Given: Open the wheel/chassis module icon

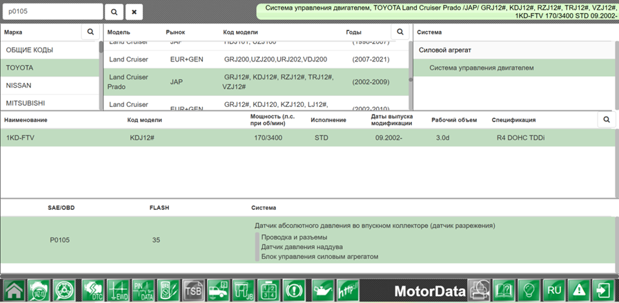Looking at the screenshot, I should coord(64,291).
